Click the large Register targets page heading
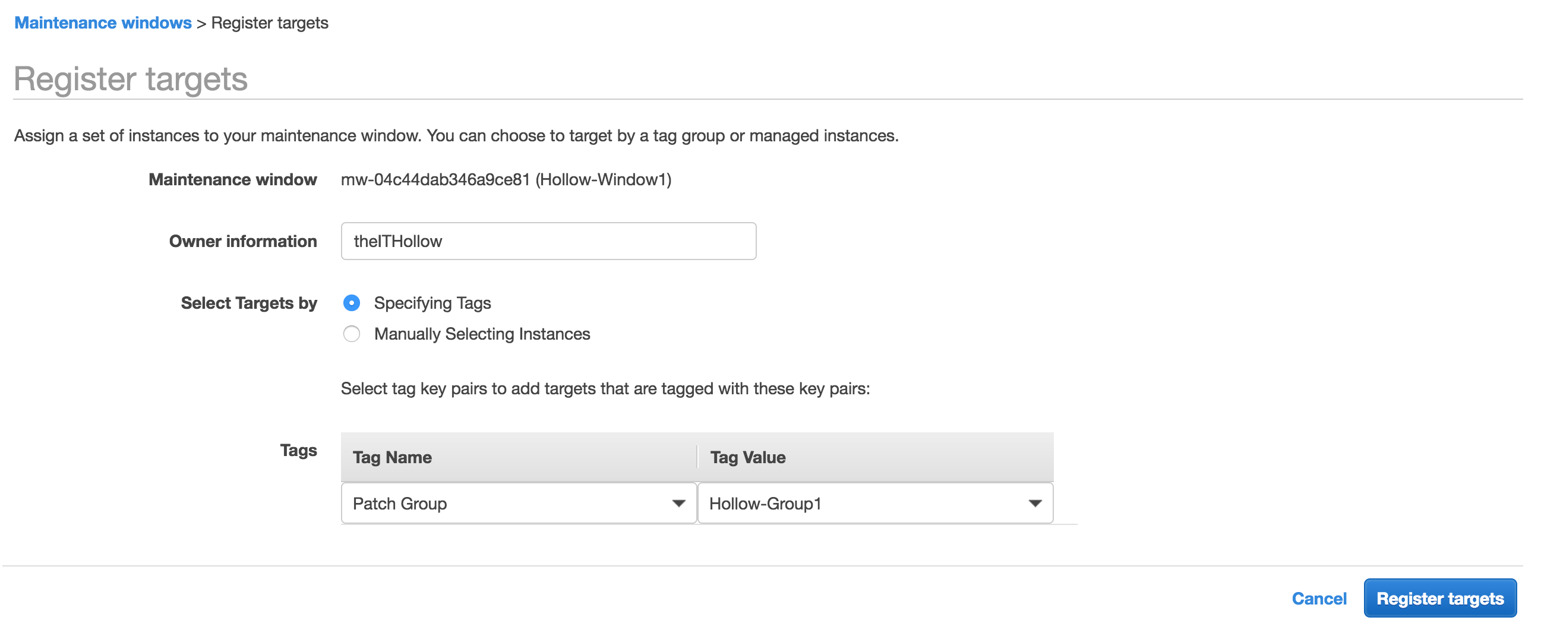 (x=131, y=79)
